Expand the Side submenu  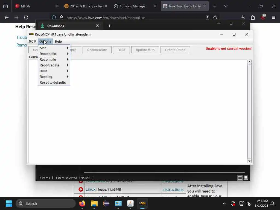[54, 48]
